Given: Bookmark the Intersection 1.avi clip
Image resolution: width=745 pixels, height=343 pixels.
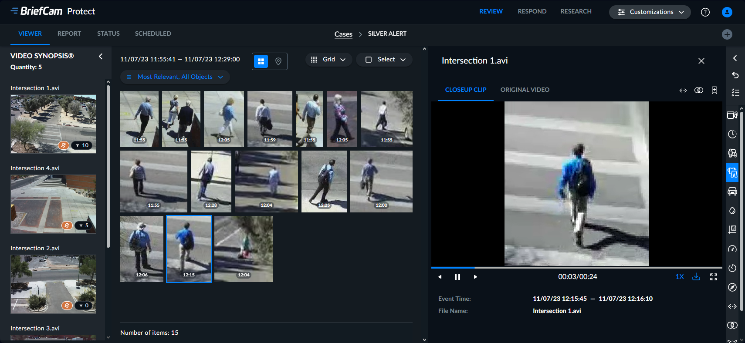Looking at the screenshot, I should click(715, 90).
